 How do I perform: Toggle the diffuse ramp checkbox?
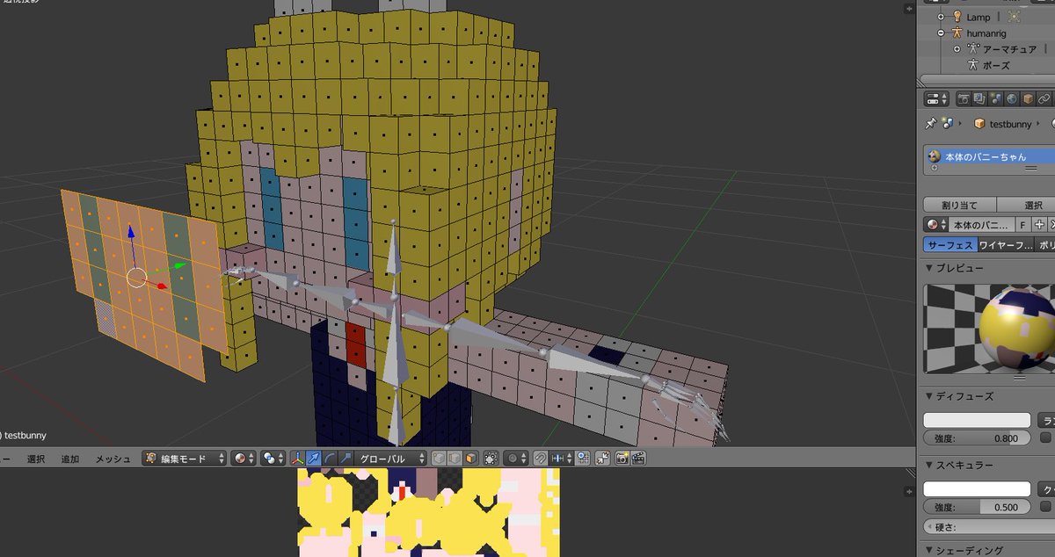point(1045,438)
